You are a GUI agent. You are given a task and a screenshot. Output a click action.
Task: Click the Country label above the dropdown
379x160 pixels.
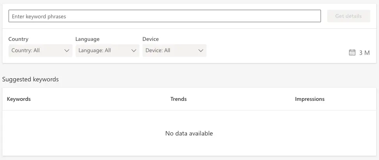point(18,39)
